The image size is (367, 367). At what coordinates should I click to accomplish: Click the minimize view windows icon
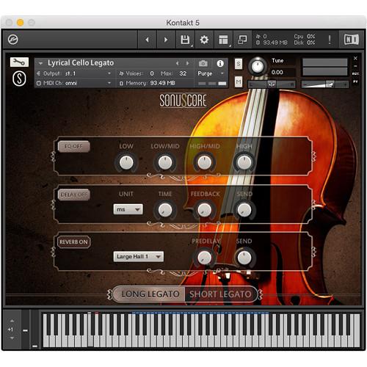point(242,40)
